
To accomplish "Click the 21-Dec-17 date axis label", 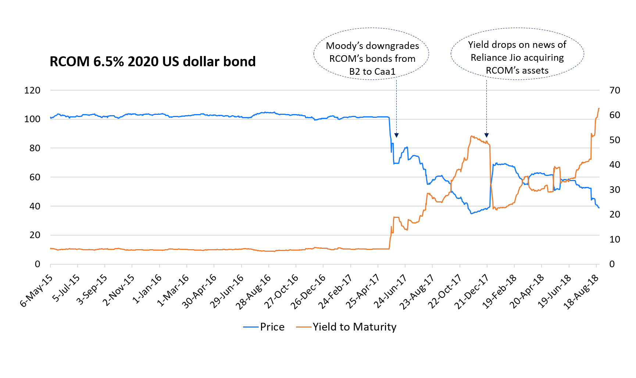I will click(x=472, y=292).
